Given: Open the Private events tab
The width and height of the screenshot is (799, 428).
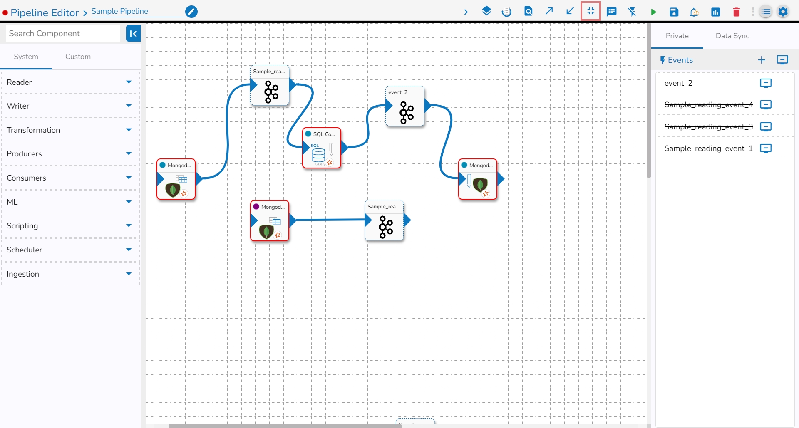Looking at the screenshot, I should 677,36.
